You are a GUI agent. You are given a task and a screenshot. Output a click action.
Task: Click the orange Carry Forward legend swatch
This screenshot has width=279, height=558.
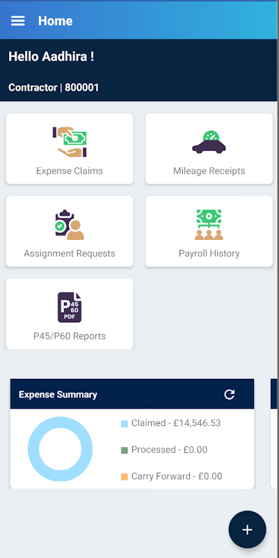coord(125,477)
